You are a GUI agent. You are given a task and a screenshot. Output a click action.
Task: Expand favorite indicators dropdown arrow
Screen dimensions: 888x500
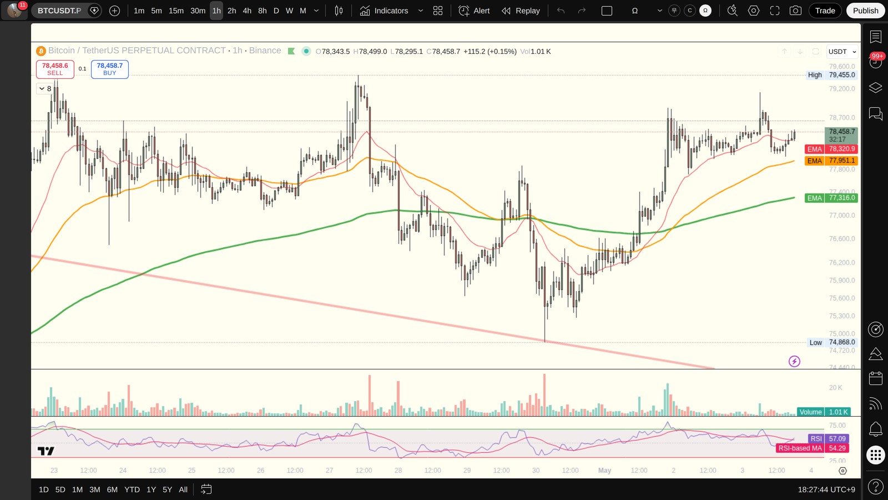(420, 11)
